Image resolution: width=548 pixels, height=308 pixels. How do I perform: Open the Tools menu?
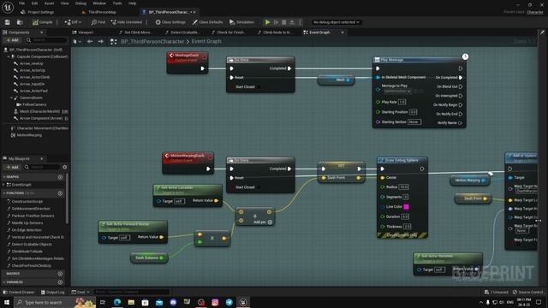[117, 3]
